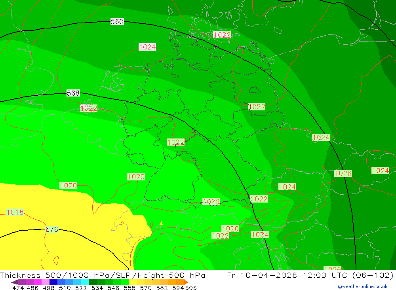The height and width of the screenshot is (290, 396).
Task: Click the pure yellow legend swatch
Action: (x=133, y=282)
